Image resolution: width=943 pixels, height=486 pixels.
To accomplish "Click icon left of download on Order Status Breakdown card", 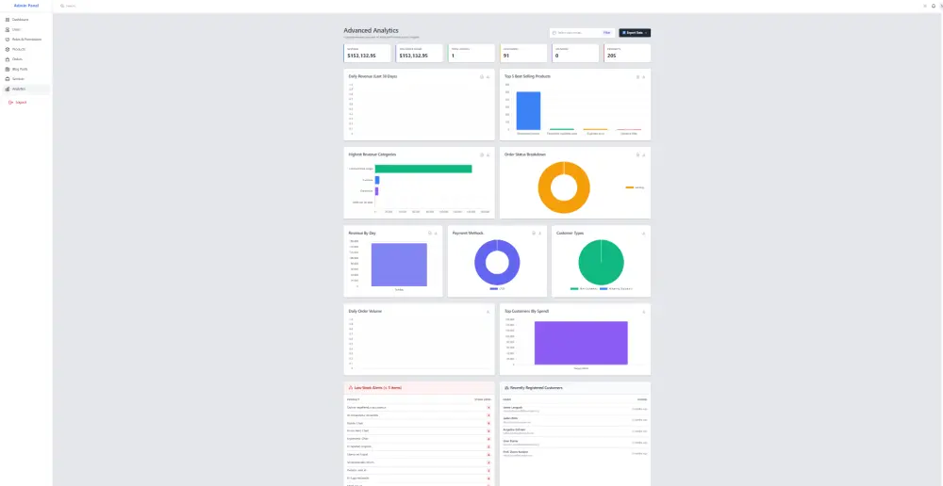I will pos(637,155).
